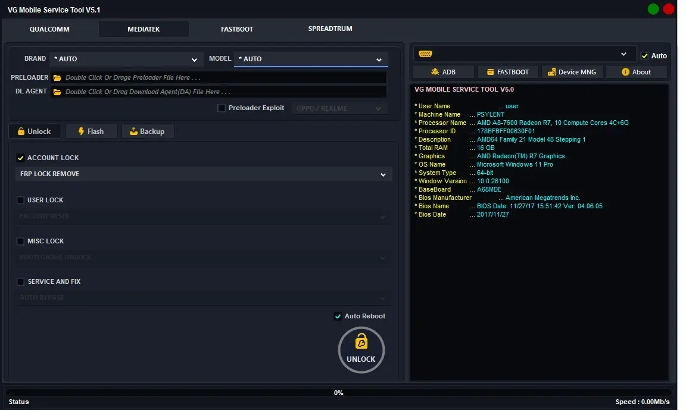Click 'Microsoft Windows 11 Pro' in log
The image size is (686, 410).
[515, 164]
